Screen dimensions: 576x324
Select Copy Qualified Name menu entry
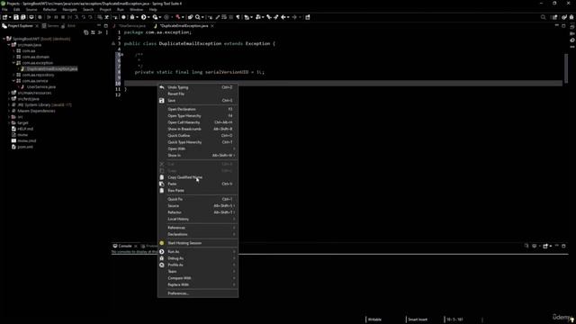(x=198, y=177)
